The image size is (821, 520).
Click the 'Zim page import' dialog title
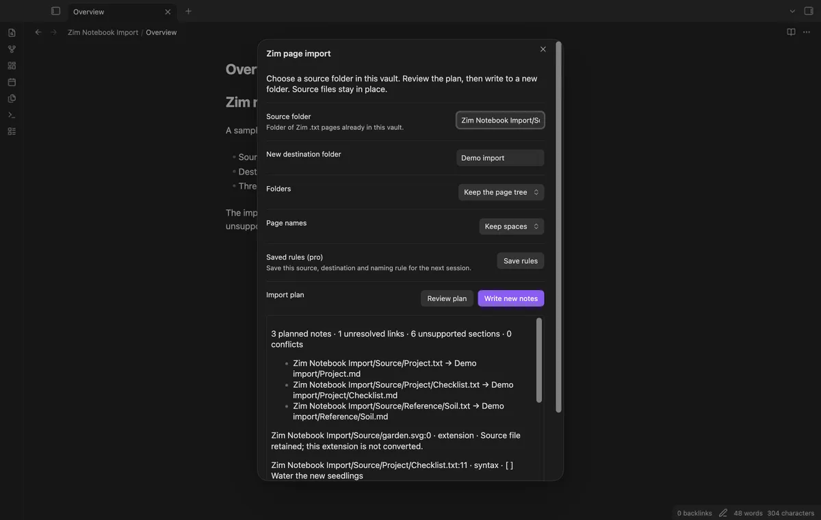point(298,53)
